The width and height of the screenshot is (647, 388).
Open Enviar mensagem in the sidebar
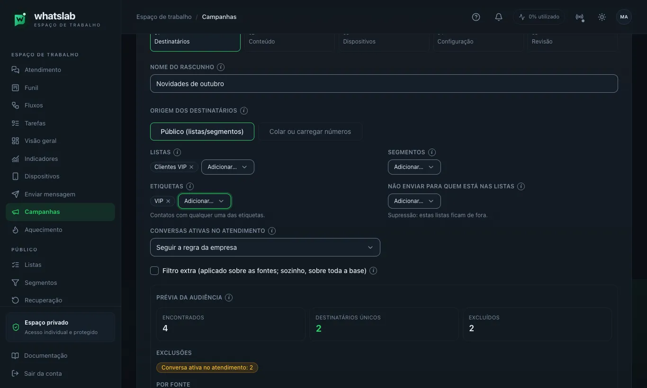pos(60,194)
